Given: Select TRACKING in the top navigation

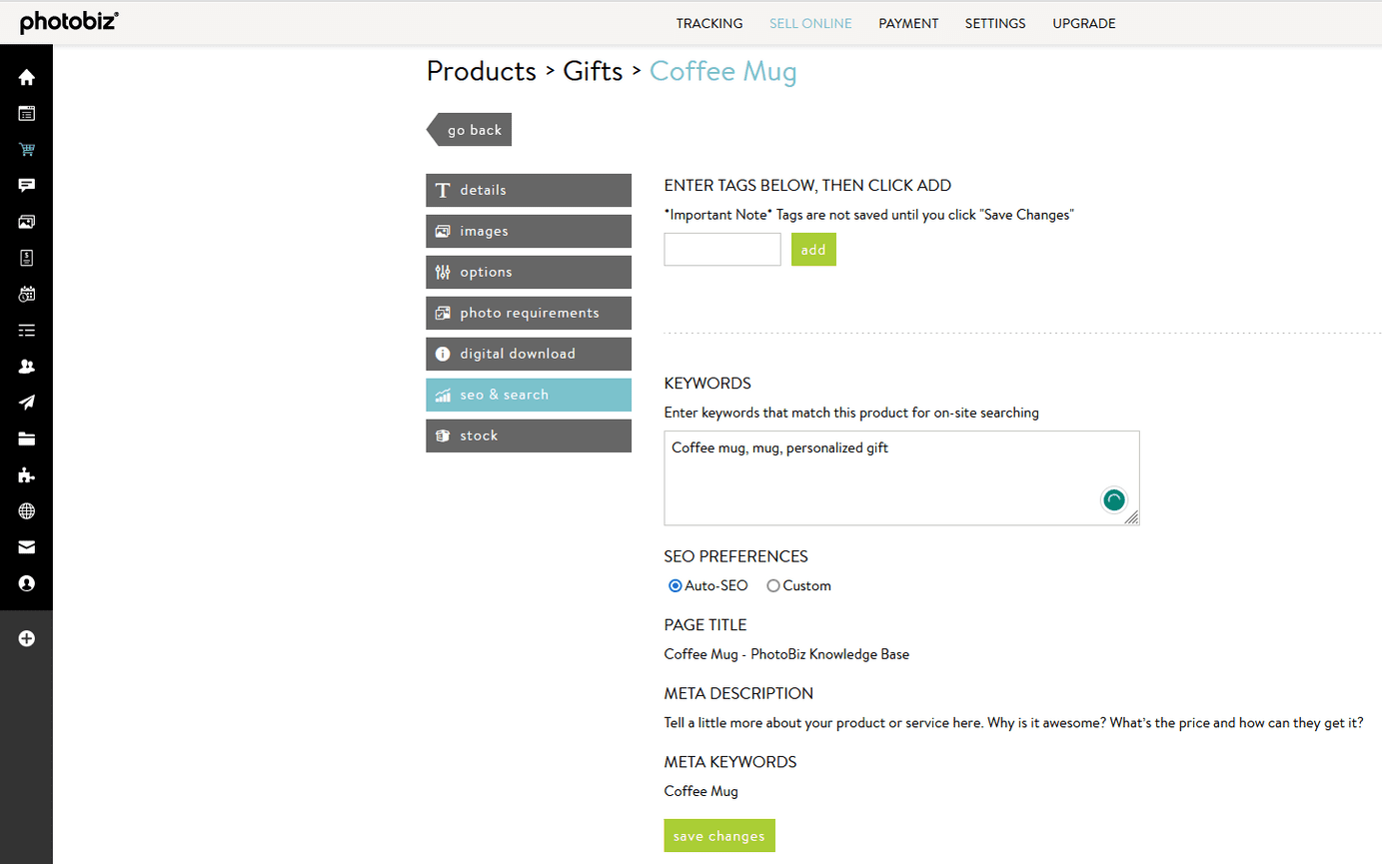Looking at the screenshot, I should pyautogui.click(x=709, y=23).
